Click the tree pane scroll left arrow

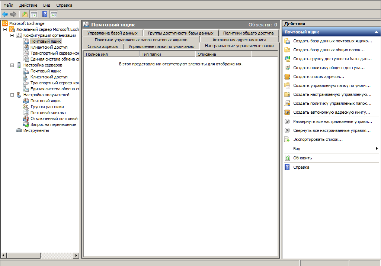coord(3,255)
